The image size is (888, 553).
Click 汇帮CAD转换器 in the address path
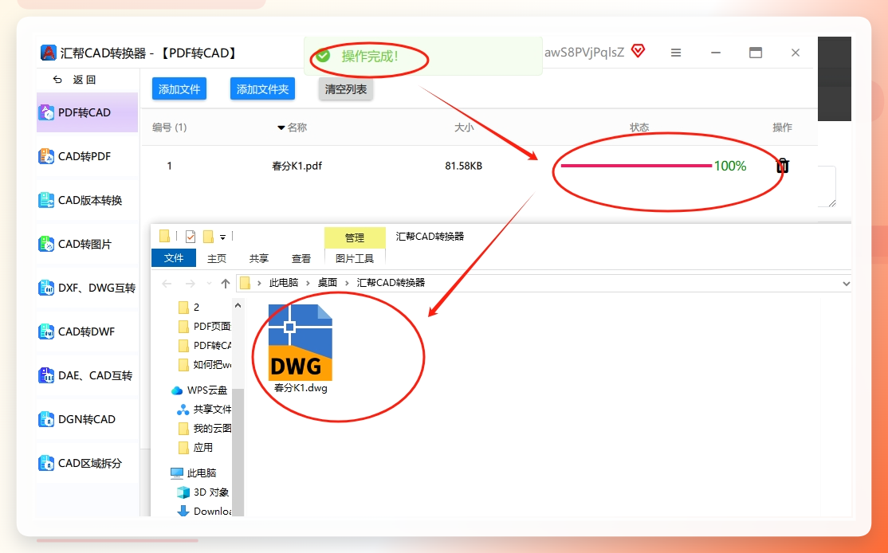[x=391, y=283]
